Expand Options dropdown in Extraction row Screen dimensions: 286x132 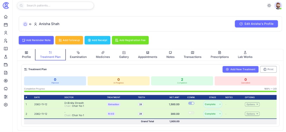[x=252, y=104]
